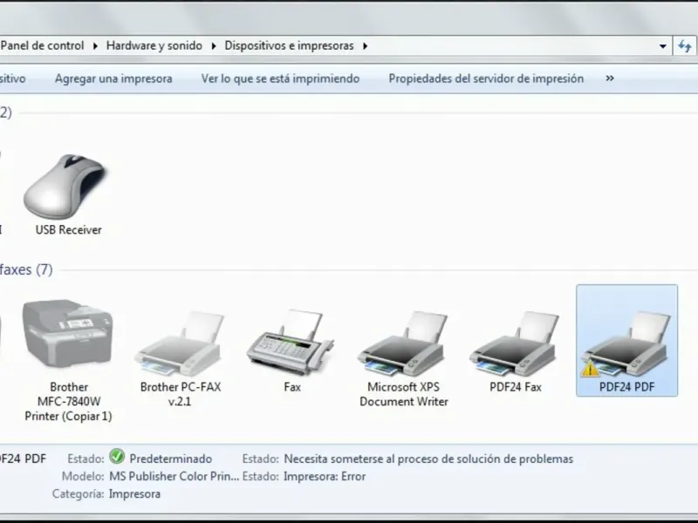Select the Microsoft XPS Document Writer icon

pos(403,343)
